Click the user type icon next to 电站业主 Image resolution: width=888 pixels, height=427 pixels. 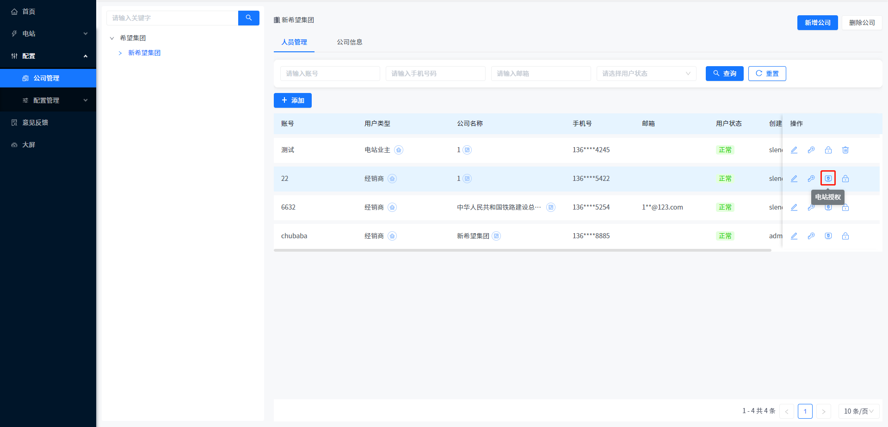pyautogui.click(x=399, y=150)
